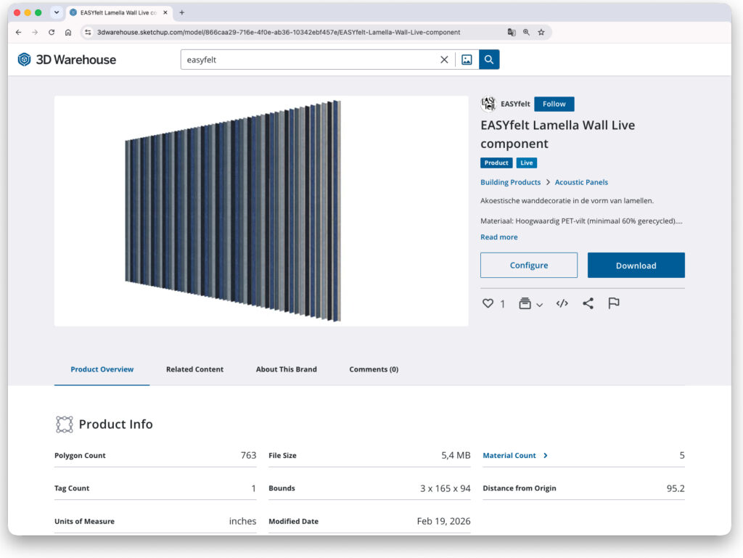
Task: Run search with the magnifier button
Action: pyautogui.click(x=489, y=60)
